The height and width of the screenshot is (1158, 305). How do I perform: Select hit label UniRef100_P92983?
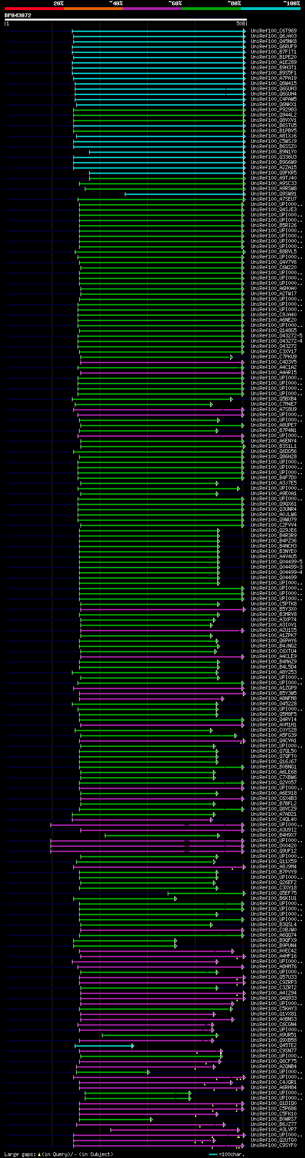point(274,110)
